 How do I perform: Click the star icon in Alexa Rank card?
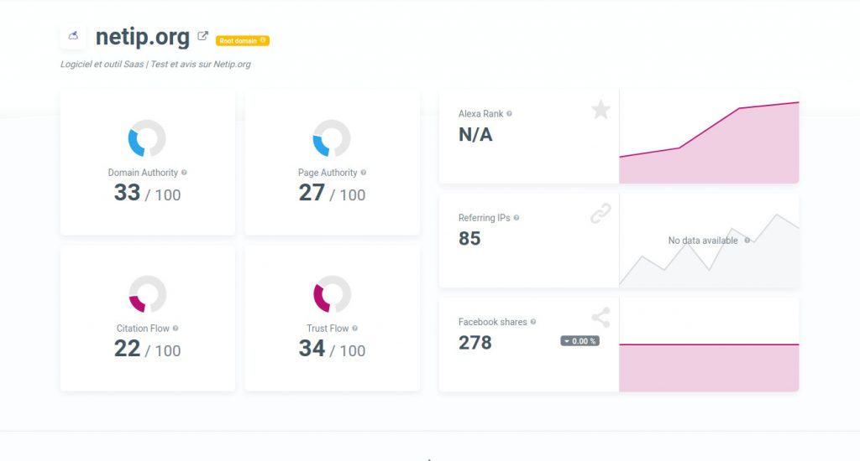600,110
